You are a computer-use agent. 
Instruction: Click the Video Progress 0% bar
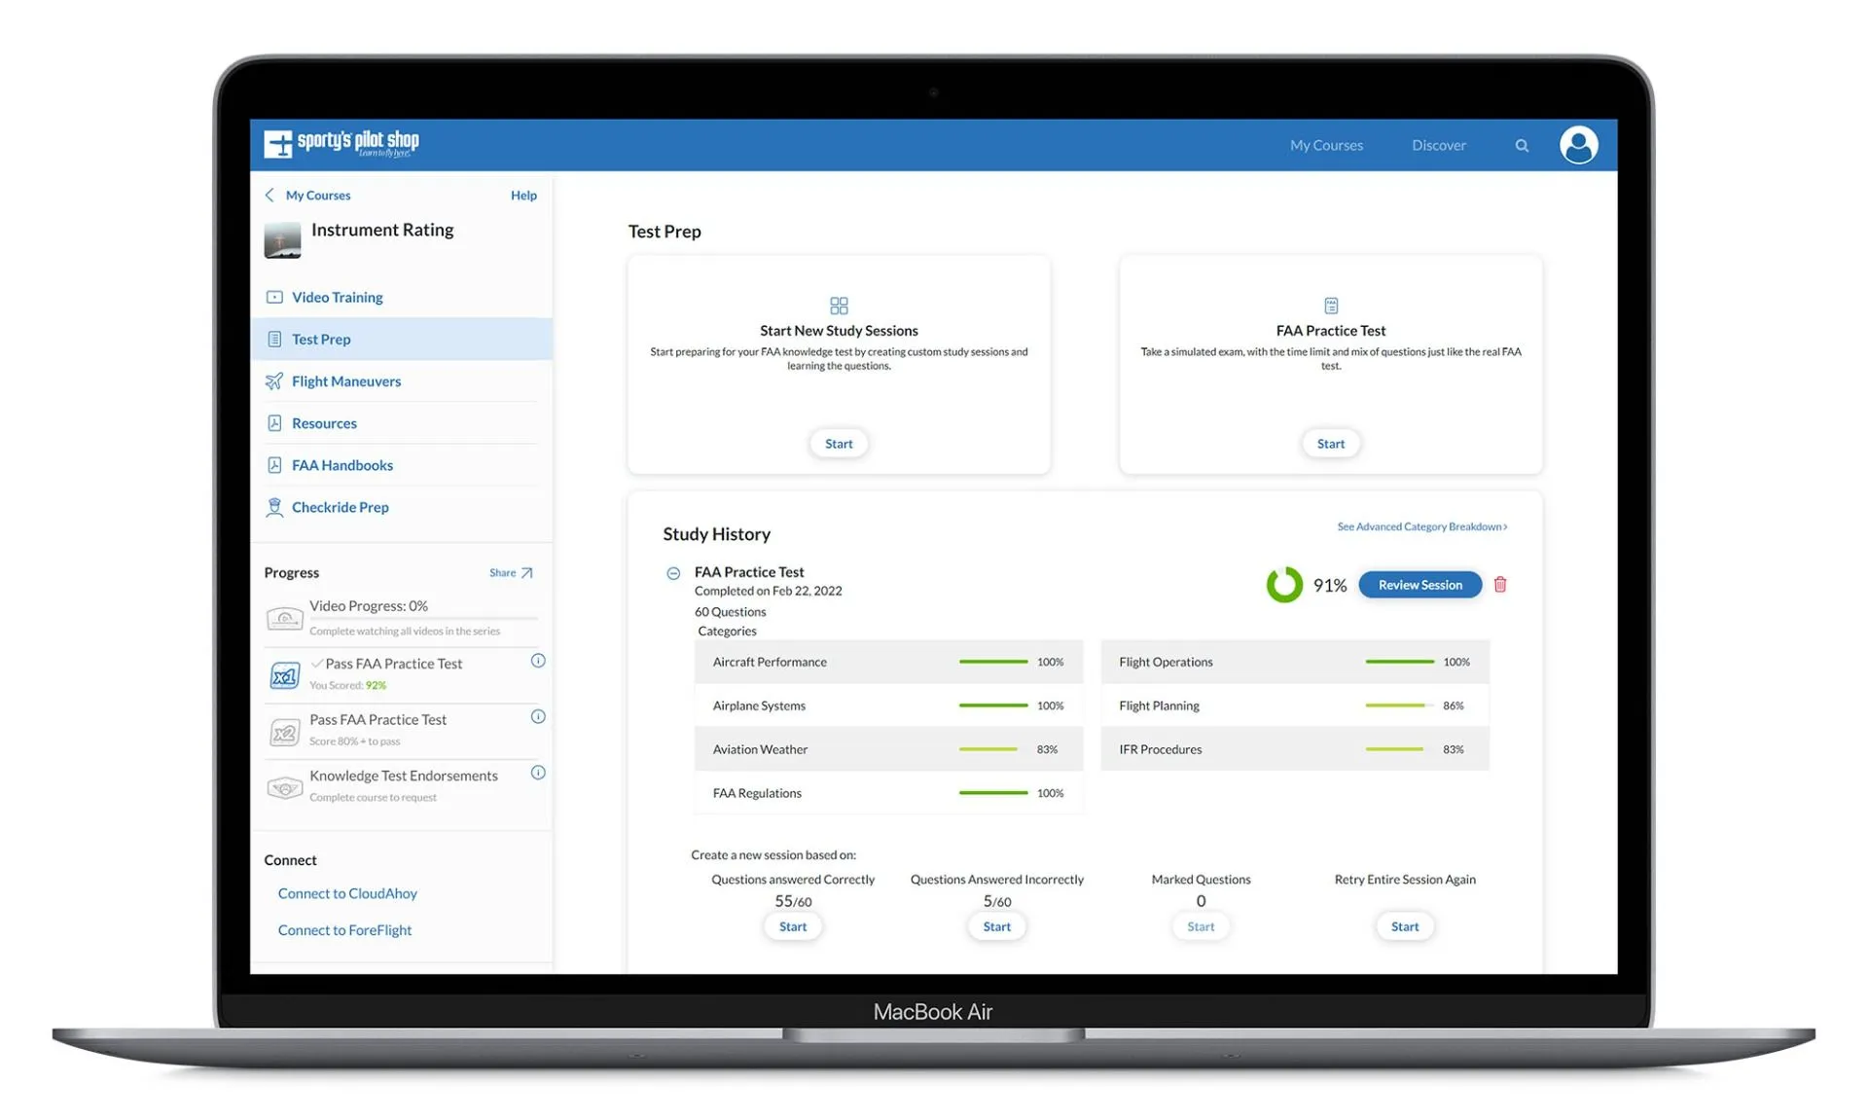pyautogui.click(x=422, y=618)
